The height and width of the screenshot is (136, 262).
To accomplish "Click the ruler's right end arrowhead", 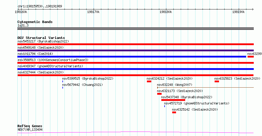I will click(x=253, y=9).
